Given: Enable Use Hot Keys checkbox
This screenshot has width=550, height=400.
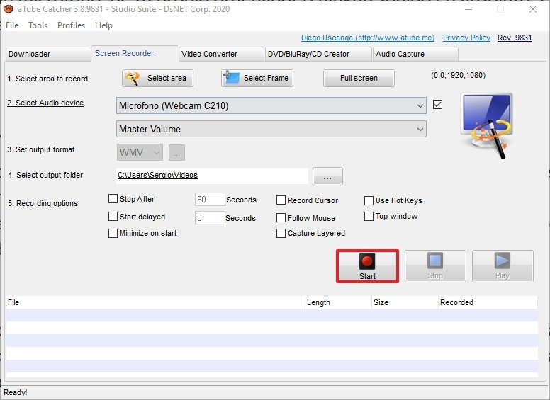Looking at the screenshot, I should click(x=369, y=200).
